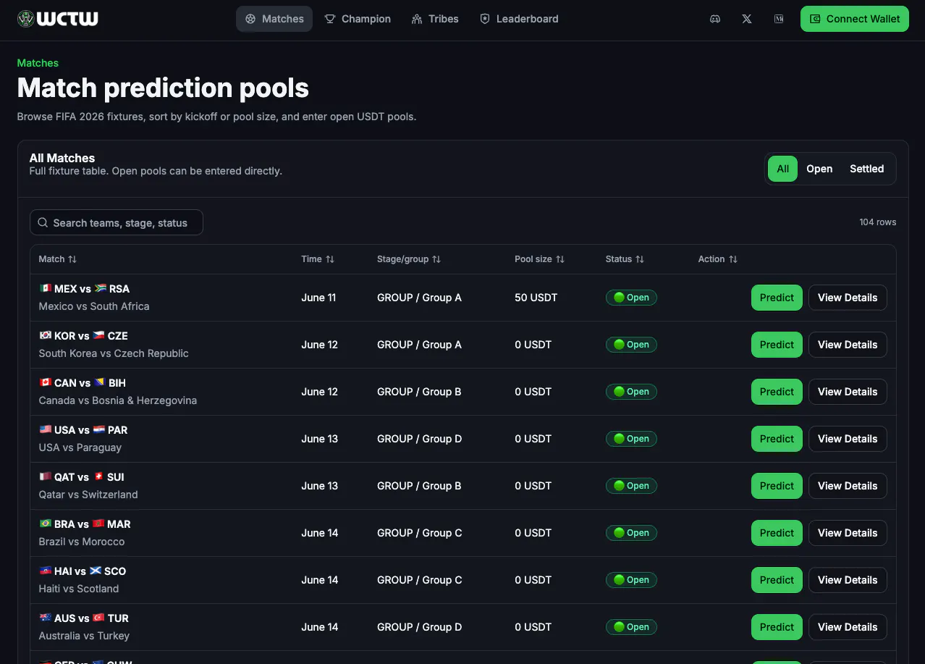Sort by Action column arrows
Screen dimensions: 925x664
[733, 259]
